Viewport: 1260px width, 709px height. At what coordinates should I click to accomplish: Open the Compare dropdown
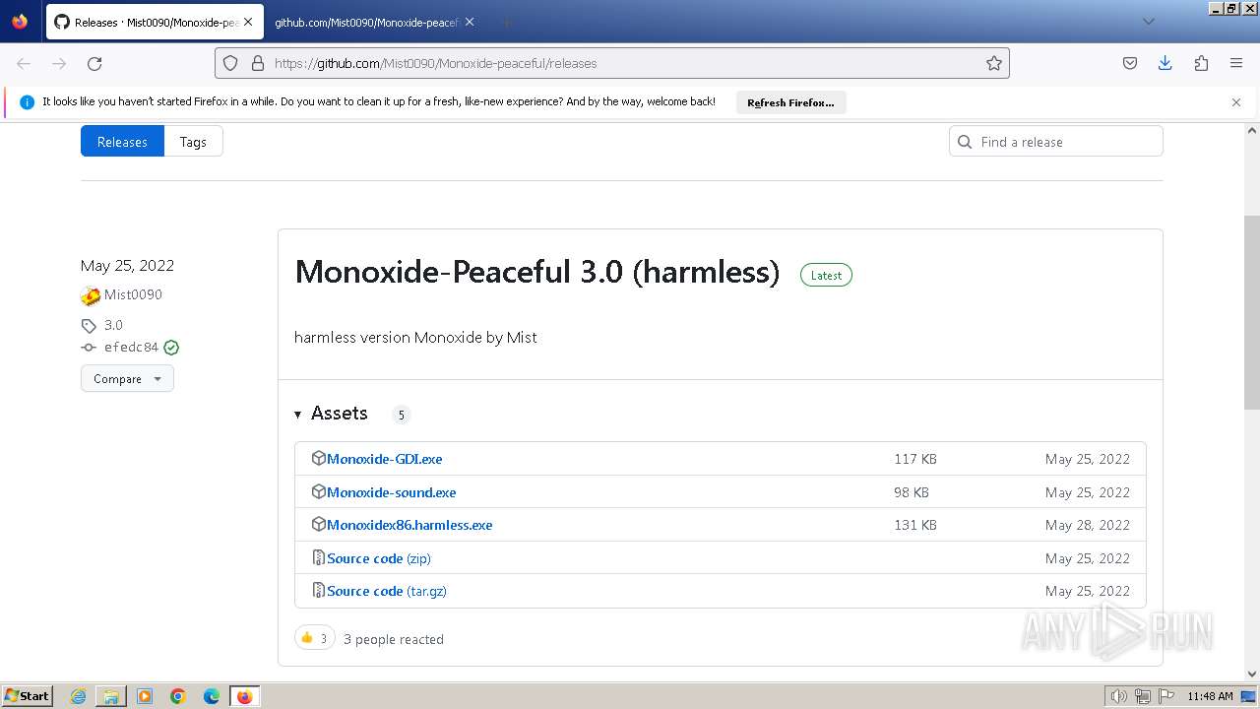(127, 379)
